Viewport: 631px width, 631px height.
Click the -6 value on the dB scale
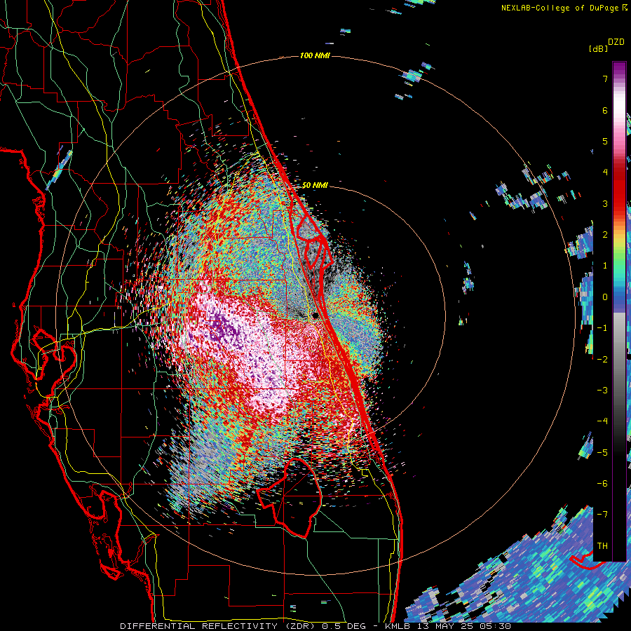602,484
